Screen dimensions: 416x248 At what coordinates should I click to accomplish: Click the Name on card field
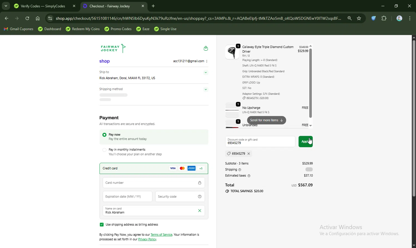click(x=154, y=211)
